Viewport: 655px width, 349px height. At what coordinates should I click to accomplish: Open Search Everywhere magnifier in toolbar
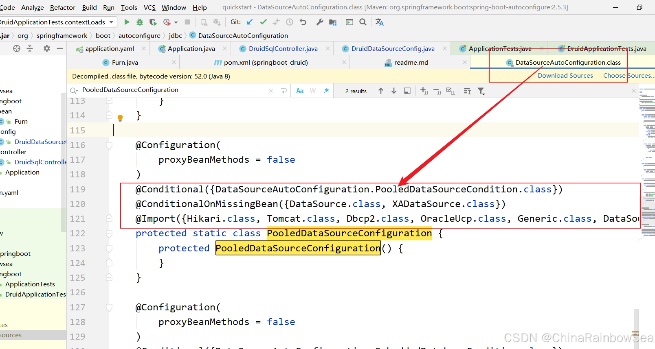[x=363, y=22]
